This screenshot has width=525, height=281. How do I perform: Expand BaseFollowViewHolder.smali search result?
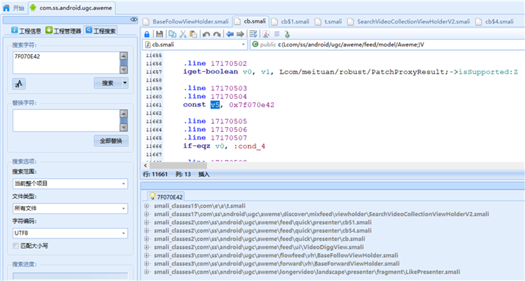(x=147, y=255)
